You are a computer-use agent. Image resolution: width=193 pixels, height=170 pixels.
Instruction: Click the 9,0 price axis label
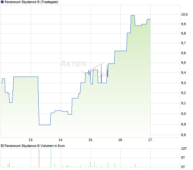click(x=184, y=114)
